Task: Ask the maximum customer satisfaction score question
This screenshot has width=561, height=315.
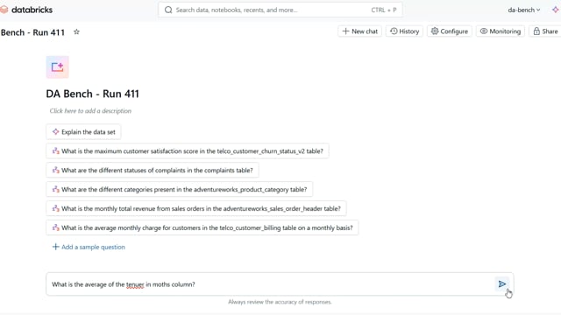Action: [x=188, y=151]
